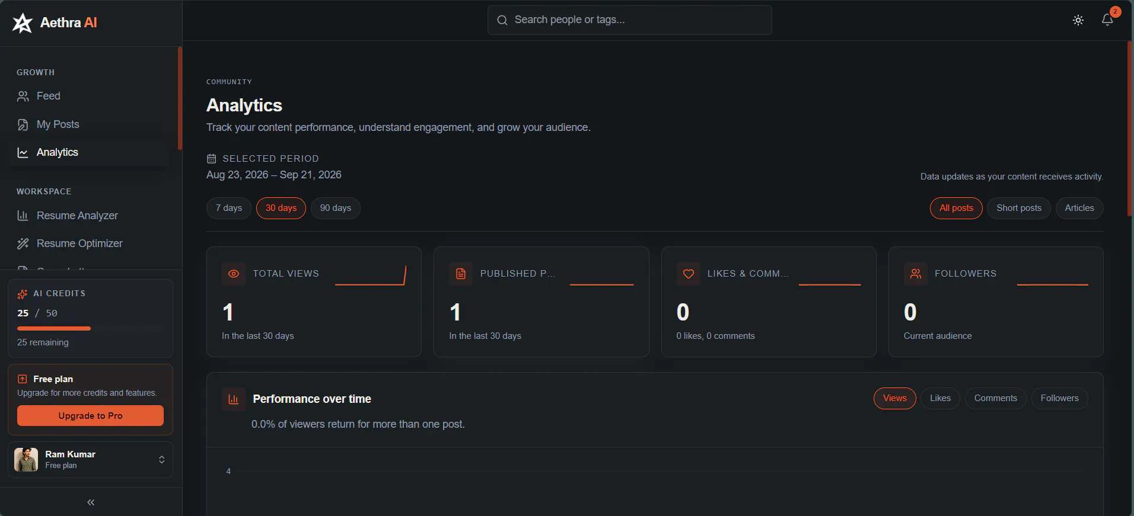
Task: Expand the Ram Kumar account menu
Action: coord(161,460)
